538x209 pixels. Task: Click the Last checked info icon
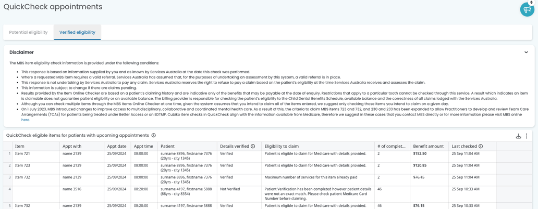[x=481, y=147]
